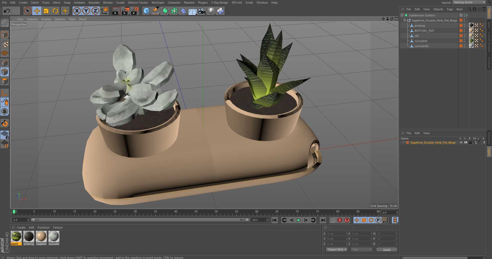
Task: Switch to Texture mode
Action: click(x=5, y=44)
